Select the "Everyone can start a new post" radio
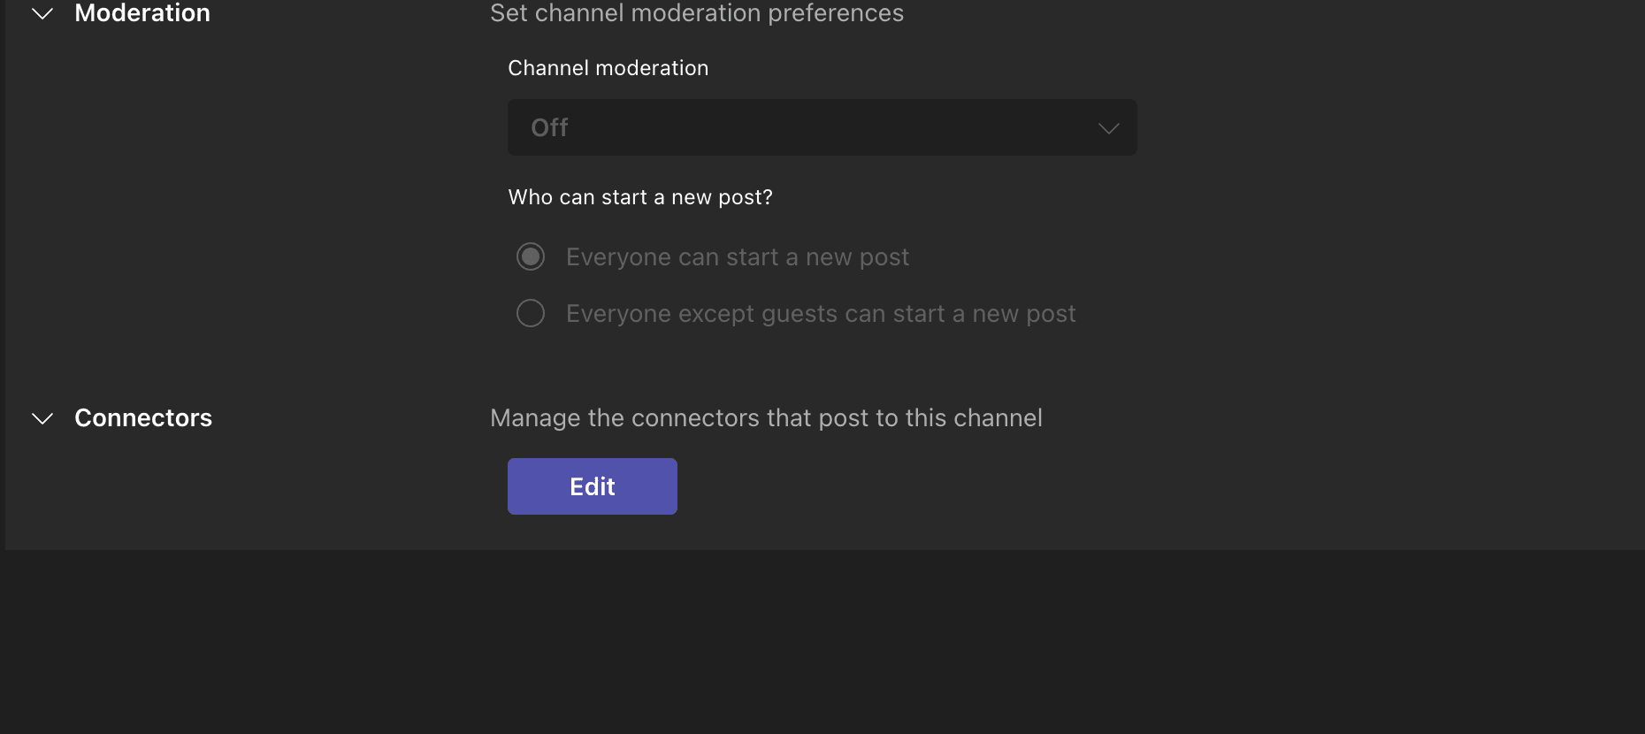 531,257
